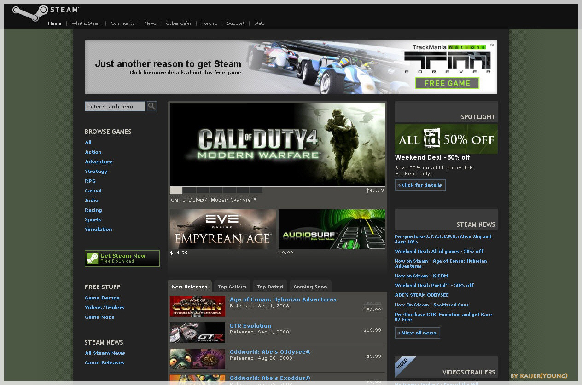582x385 pixels.
Task: Browse Indie games
Action: click(x=92, y=201)
